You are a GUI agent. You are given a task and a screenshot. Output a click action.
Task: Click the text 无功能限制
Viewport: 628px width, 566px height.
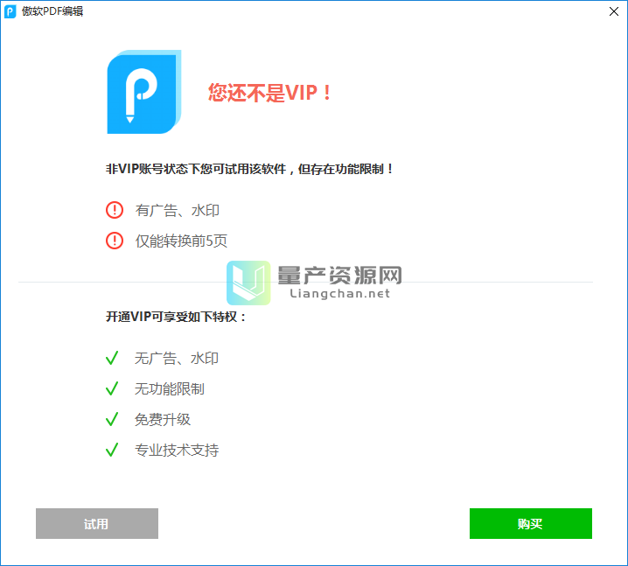pyautogui.click(x=170, y=389)
